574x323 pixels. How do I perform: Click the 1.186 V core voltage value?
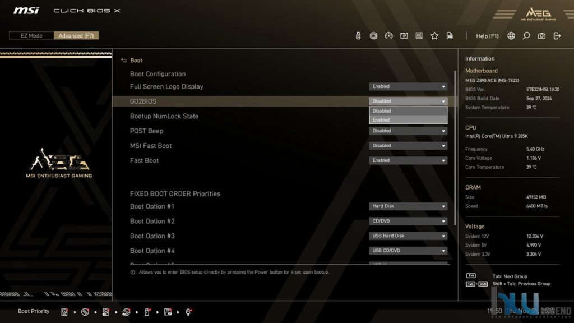coord(534,158)
